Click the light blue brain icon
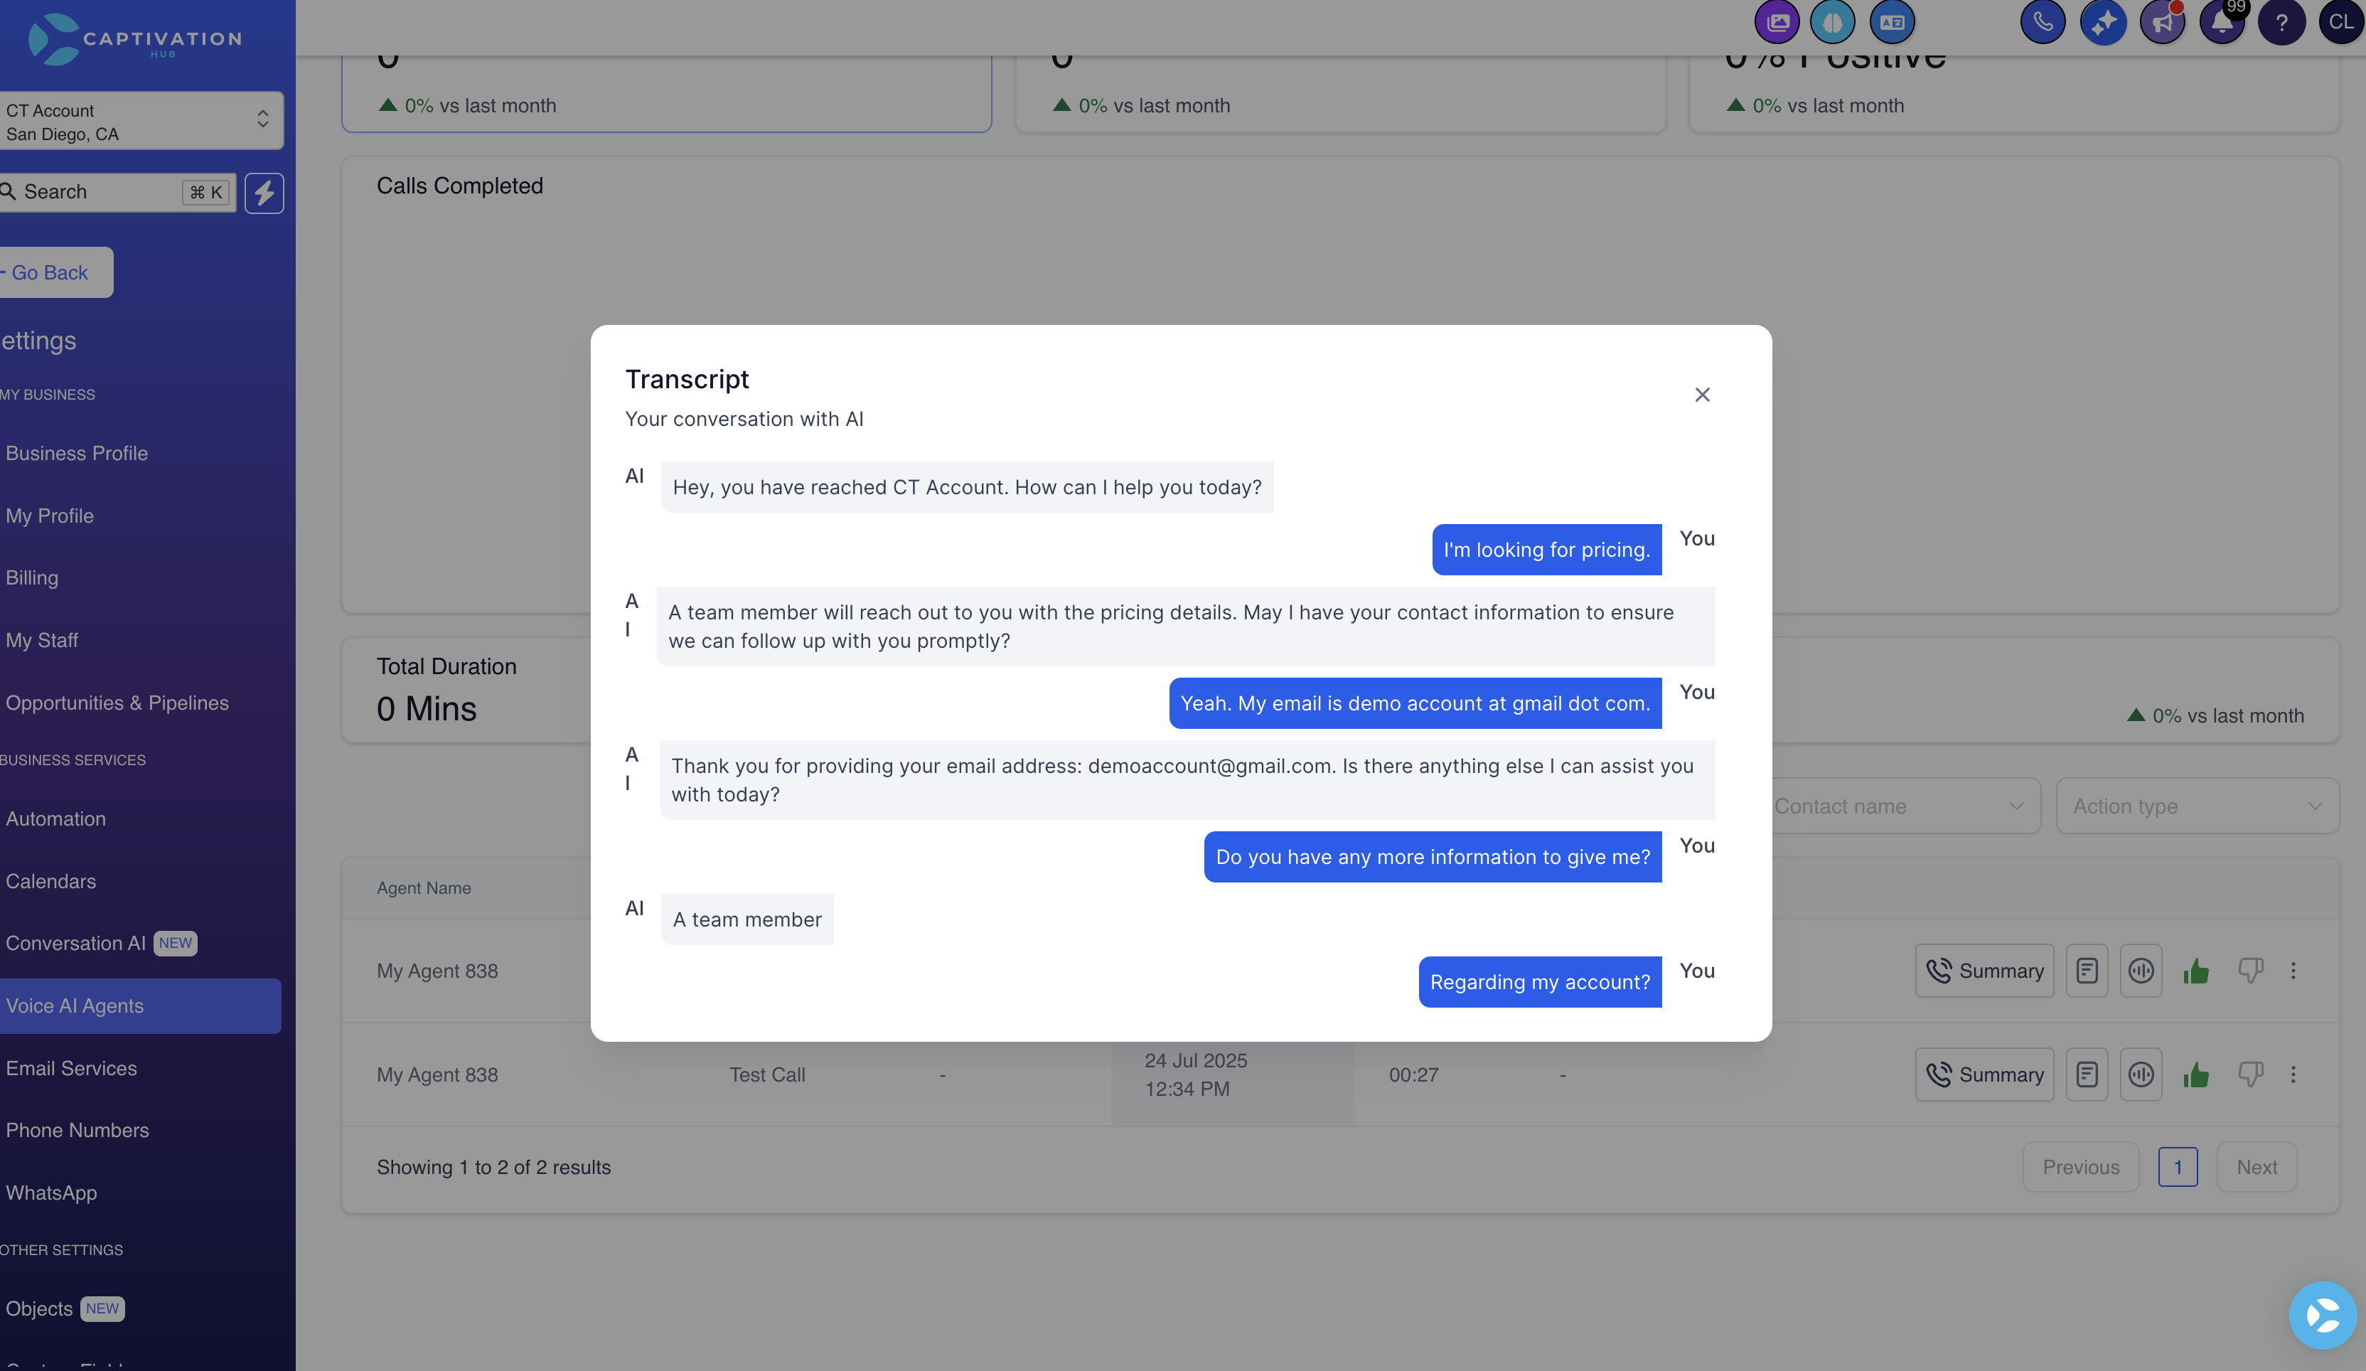Screen dimensions: 2366x1371 click(1832, 23)
